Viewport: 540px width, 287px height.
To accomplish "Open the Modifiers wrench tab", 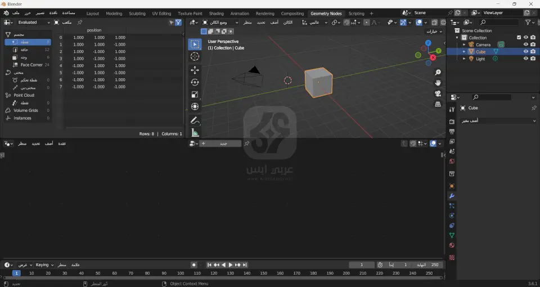I will 452,196.
